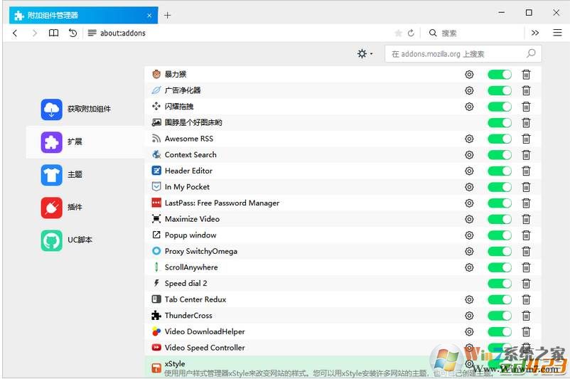
Task: Open options gear for Proxy SwitchyOmega
Action: point(469,251)
